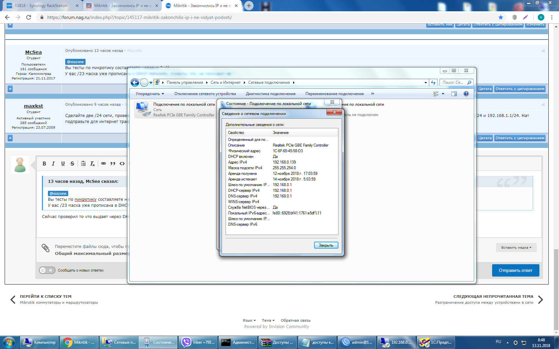Image resolution: width=559 pixels, height=349 pixels.
Task: Click the remove formatting editor icon
Action: tap(93, 164)
